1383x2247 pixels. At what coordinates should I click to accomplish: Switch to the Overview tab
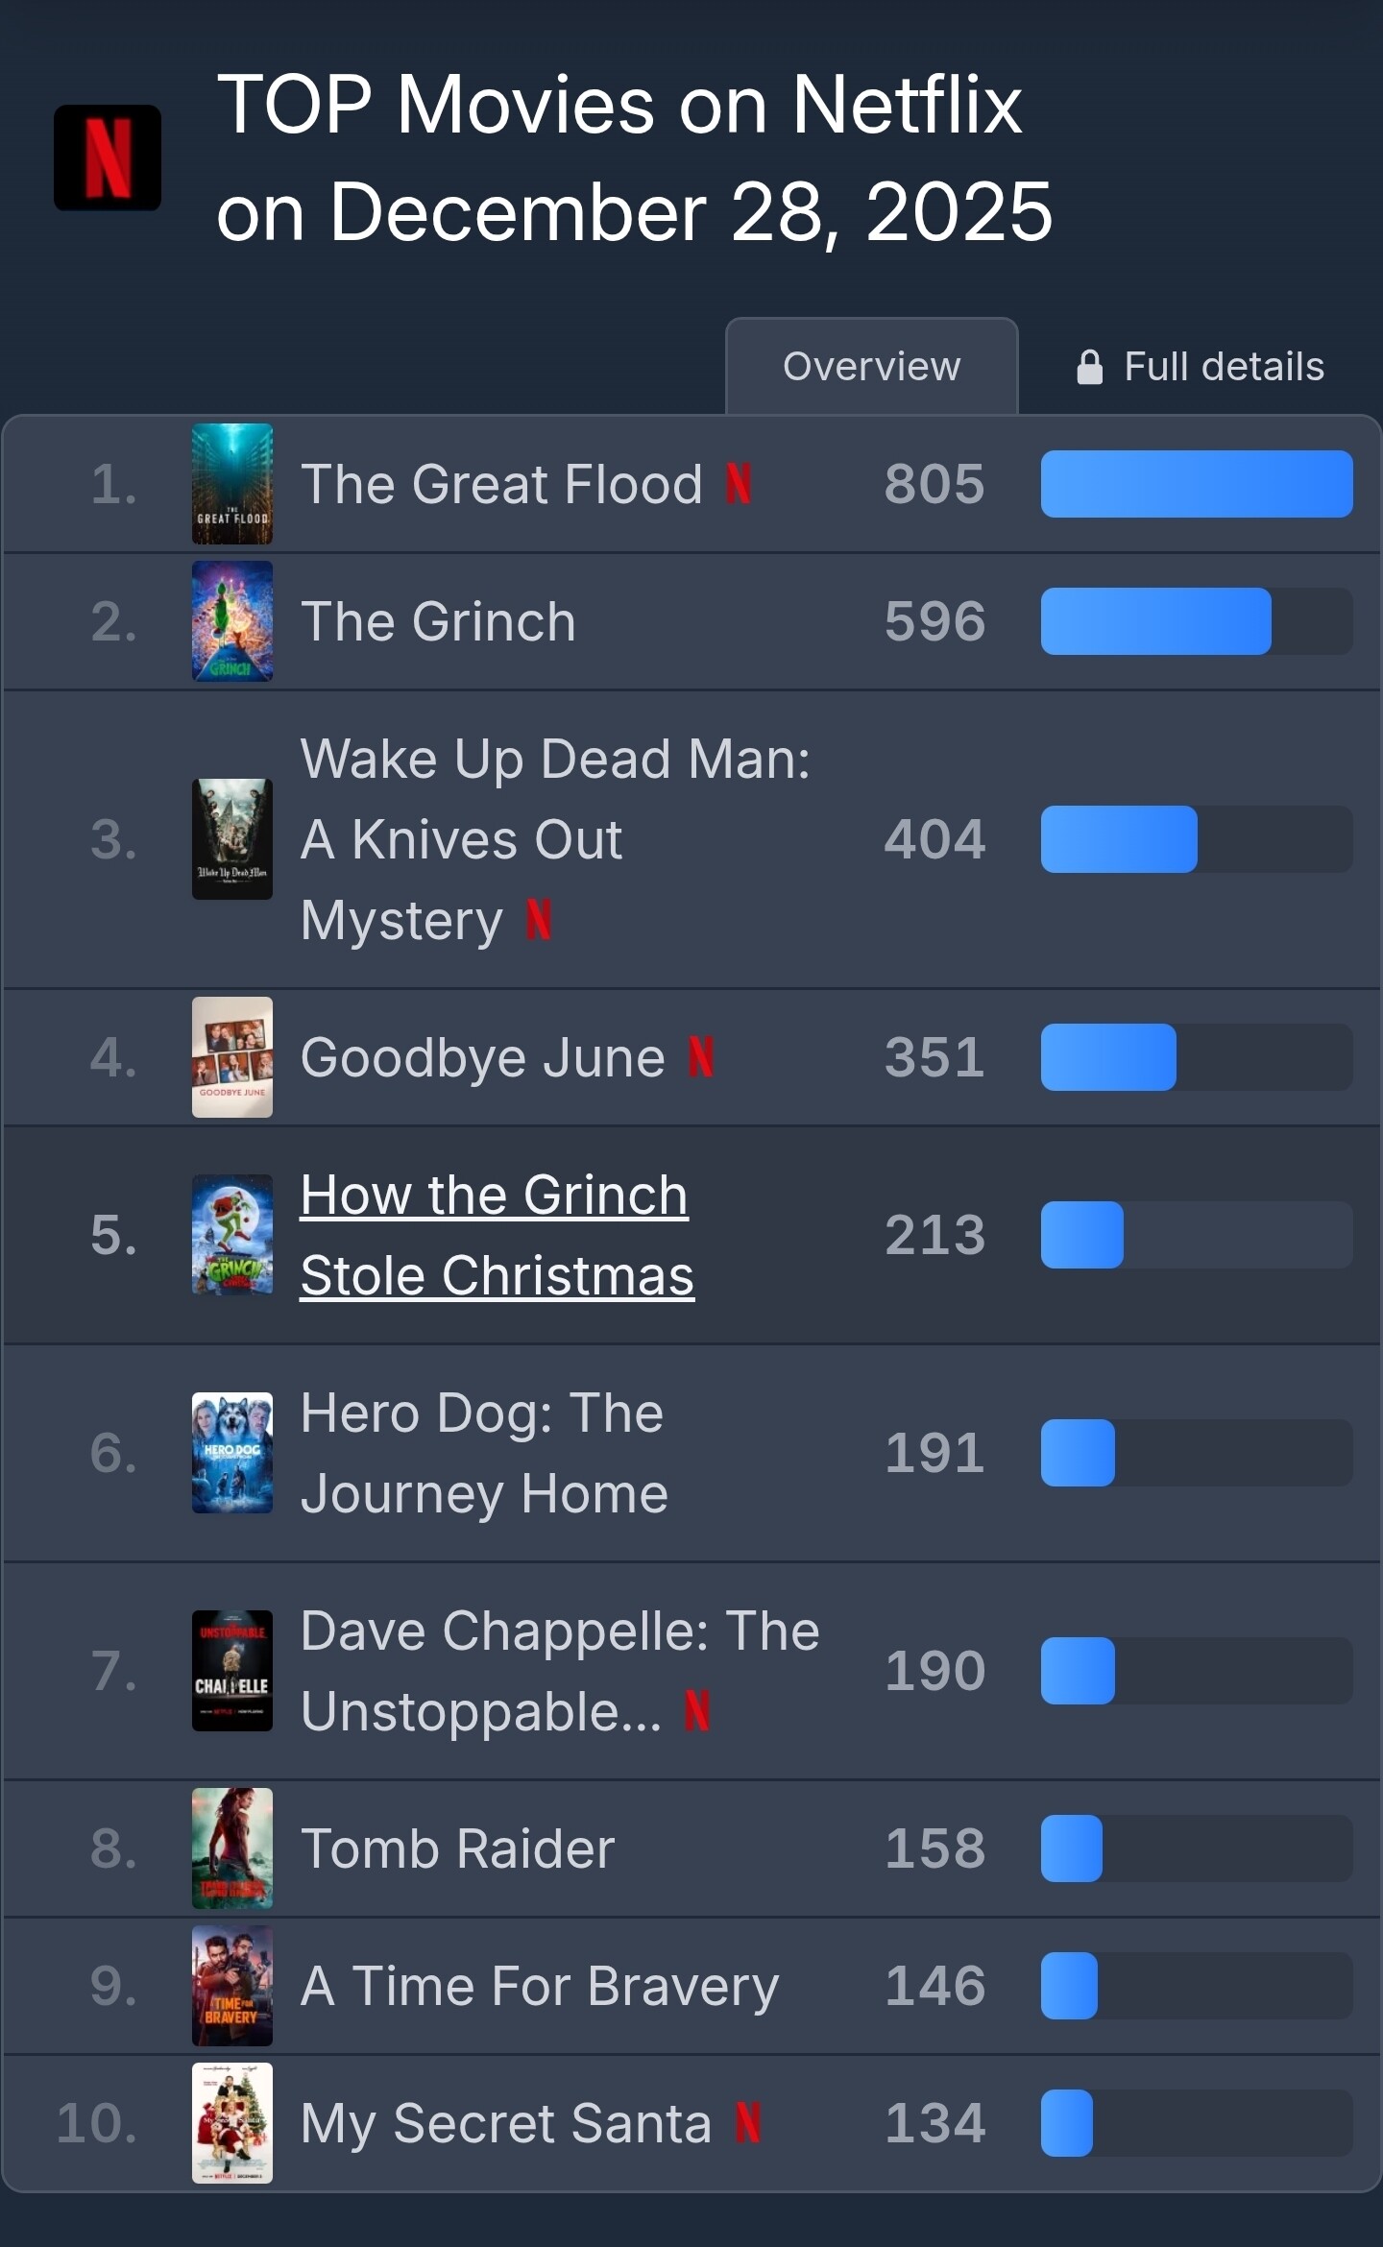pyautogui.click(x=871, y=367)
